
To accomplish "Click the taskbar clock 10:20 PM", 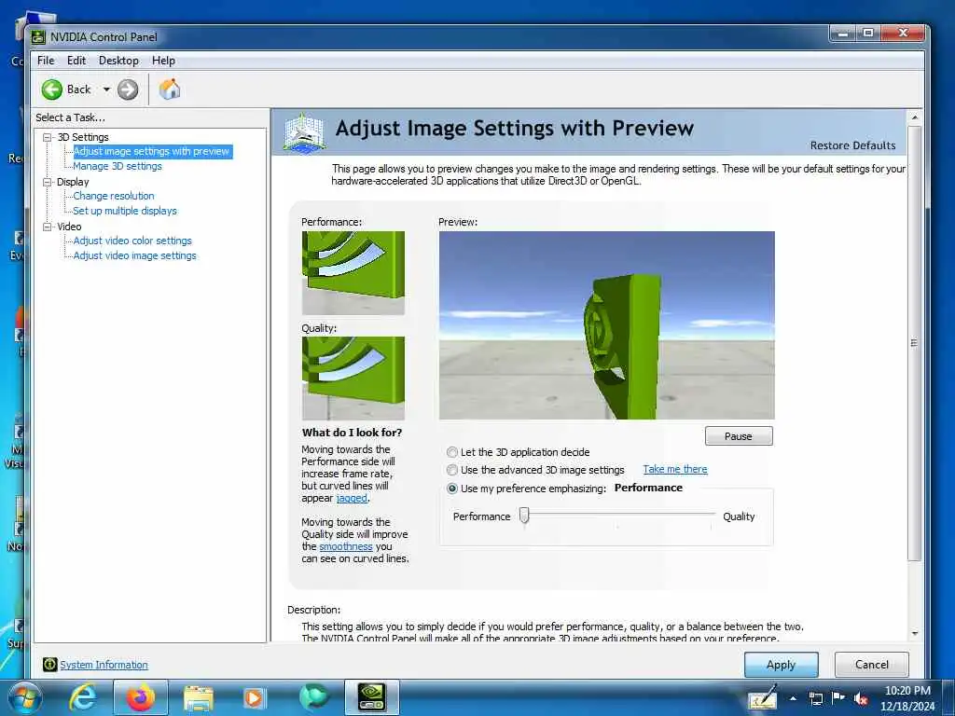I will (907, 691).
